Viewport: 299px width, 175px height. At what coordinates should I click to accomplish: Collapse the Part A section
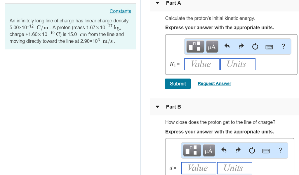[157, 3]
